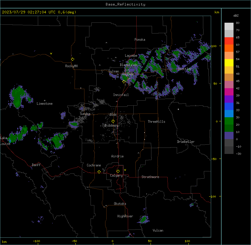Select the yellow V marker northwest of RockyMH
The width and height of the screenshot is (251, 245).
click(51, 54)
